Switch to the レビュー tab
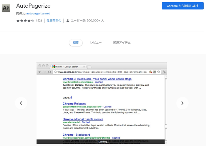This screenshot has height=146, width=206. pos(96,43)
